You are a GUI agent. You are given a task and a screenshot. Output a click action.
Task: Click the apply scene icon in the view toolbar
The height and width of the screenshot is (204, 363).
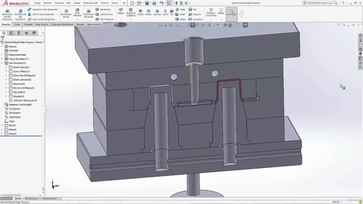(230, 25)
